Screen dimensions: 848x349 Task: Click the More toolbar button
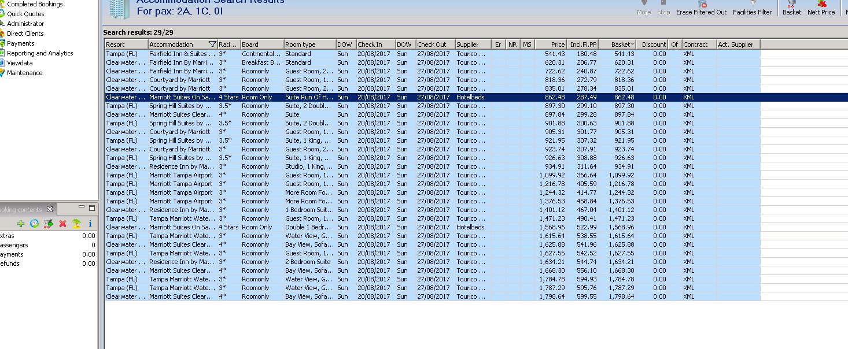pyautogui.click(x=644, y=8)
